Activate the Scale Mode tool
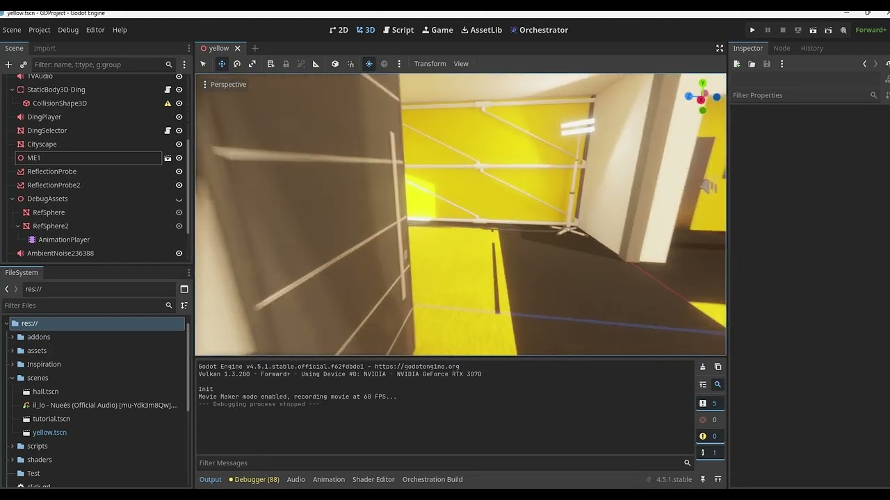 (x=252, y=64)
